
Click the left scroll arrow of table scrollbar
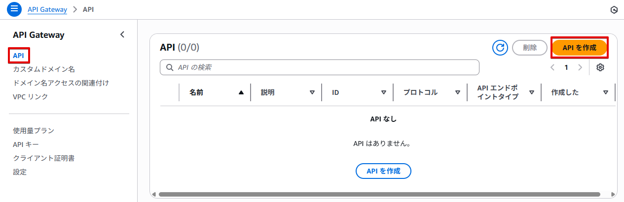(153, 195)
